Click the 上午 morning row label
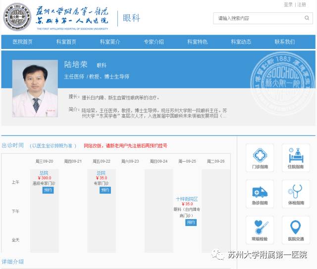This screenshot has width=317, height=269. (x=15, y=182)
